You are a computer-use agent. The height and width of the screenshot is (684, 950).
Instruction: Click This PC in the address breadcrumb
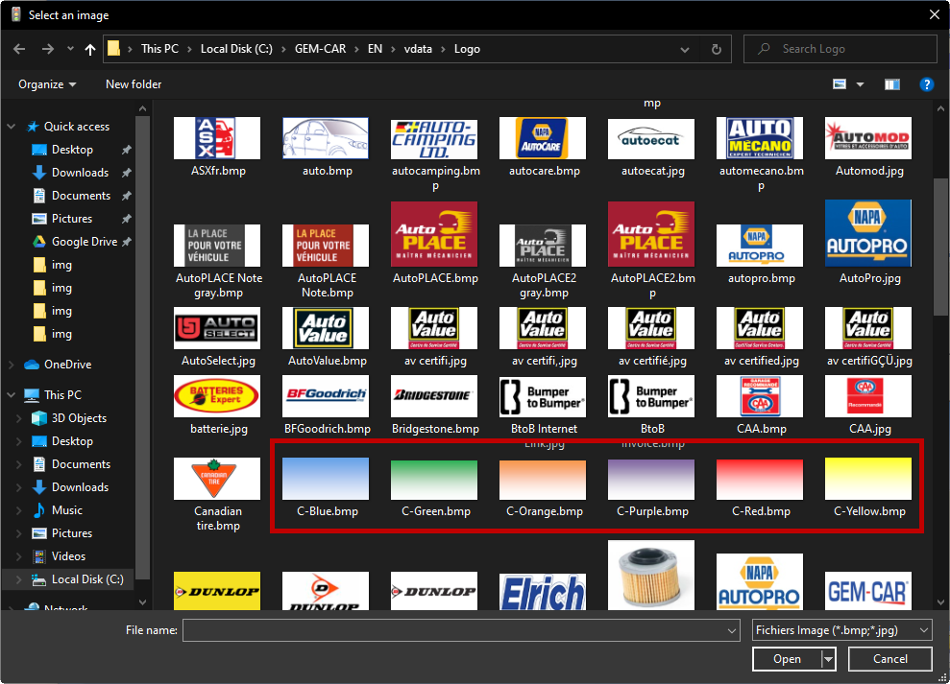[160, 49]
